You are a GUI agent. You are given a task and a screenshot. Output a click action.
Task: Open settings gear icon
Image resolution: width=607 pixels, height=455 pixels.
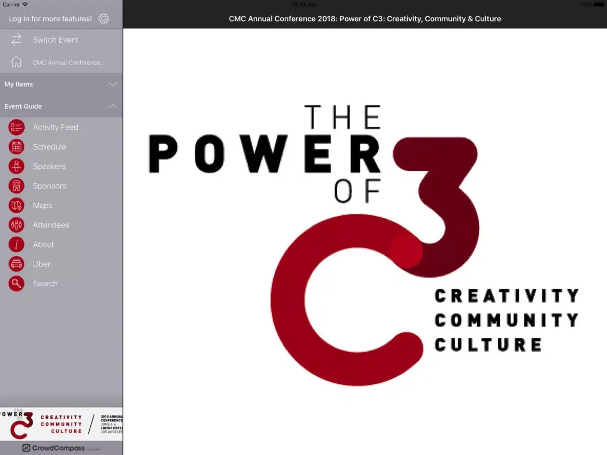(103, 19)
